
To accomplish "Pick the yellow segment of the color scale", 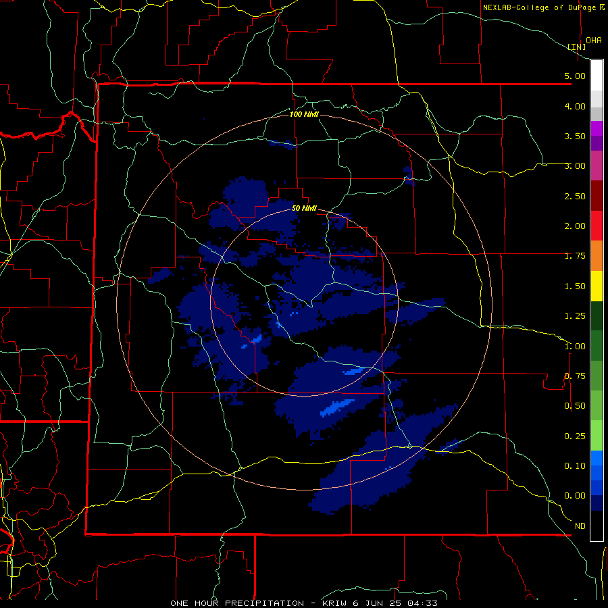I will coord(597,286).
